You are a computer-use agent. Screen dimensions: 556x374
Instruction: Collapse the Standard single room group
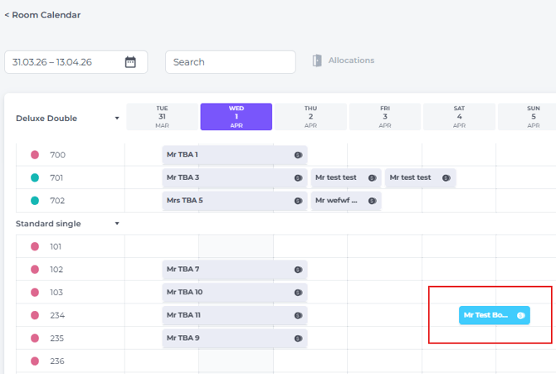tap(117, 223)
